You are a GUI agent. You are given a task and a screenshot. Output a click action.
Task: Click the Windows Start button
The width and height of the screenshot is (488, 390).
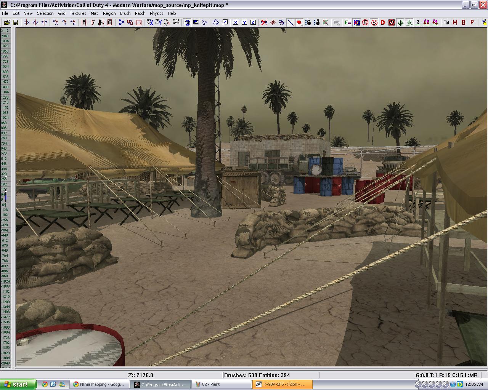coord(18,384)
